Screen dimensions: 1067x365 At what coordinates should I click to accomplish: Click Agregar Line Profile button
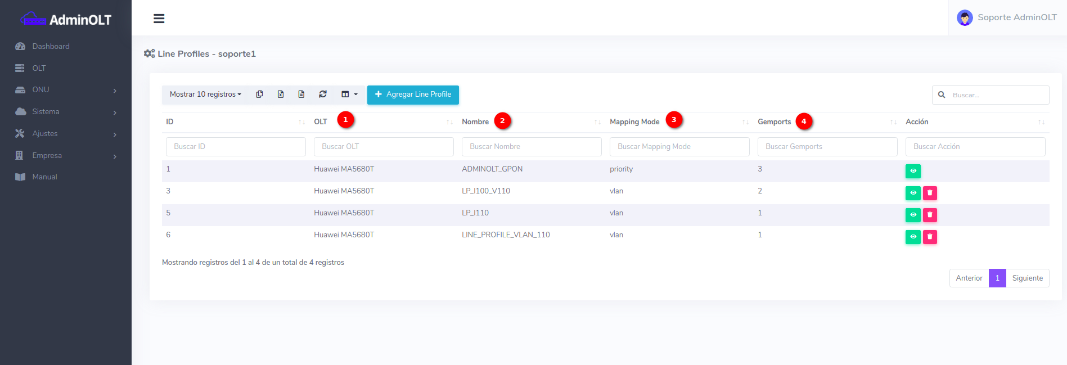[x=413, y=94]
